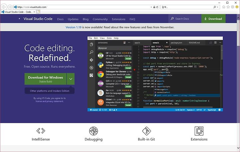Click the lock security icon in address bar
Image resolution: width=240 pixels, height=152 pixels.
[154, 7]
